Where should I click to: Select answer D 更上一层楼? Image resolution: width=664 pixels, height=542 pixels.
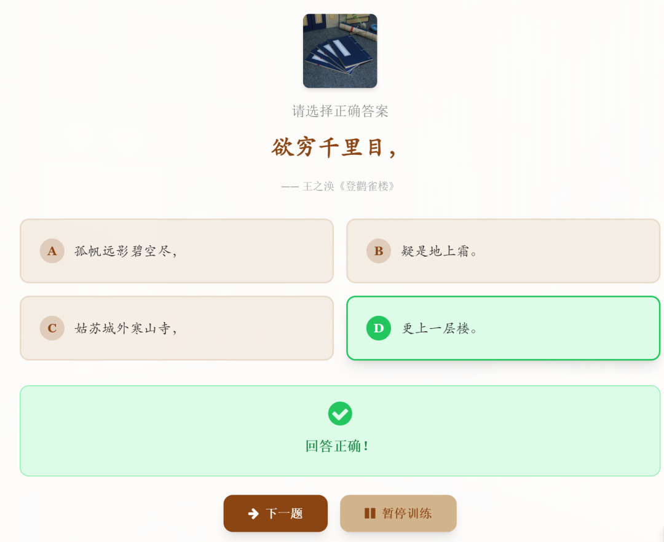point(503,328)
